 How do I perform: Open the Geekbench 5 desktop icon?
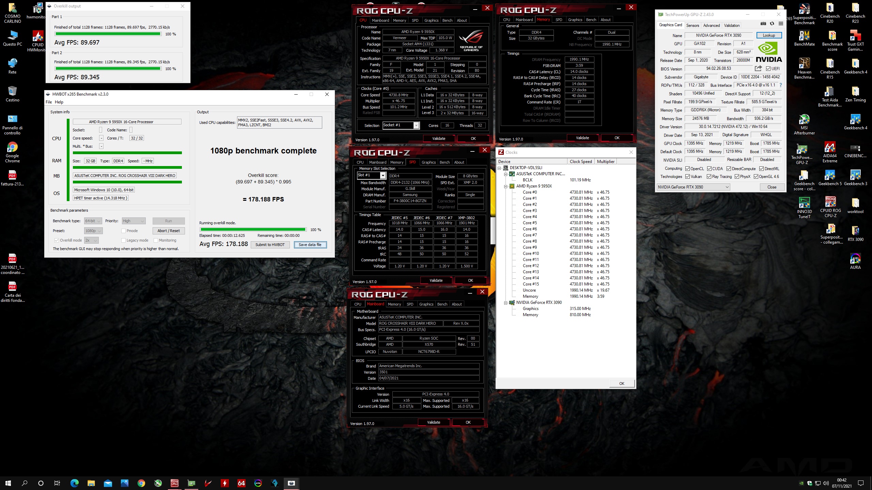830,178
